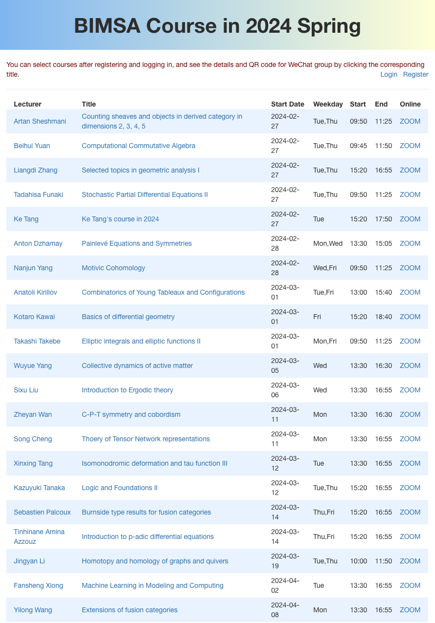435x623 pixels.
Task: Open Introduction to Ergodic theory course
Action: pos(127,390)
